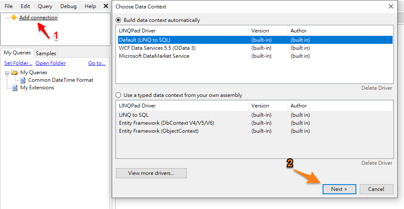Viewport: 404px width, 209px height.
Task: Open the Debug menu
Action: pyautogui.click(x=68, y=6)
